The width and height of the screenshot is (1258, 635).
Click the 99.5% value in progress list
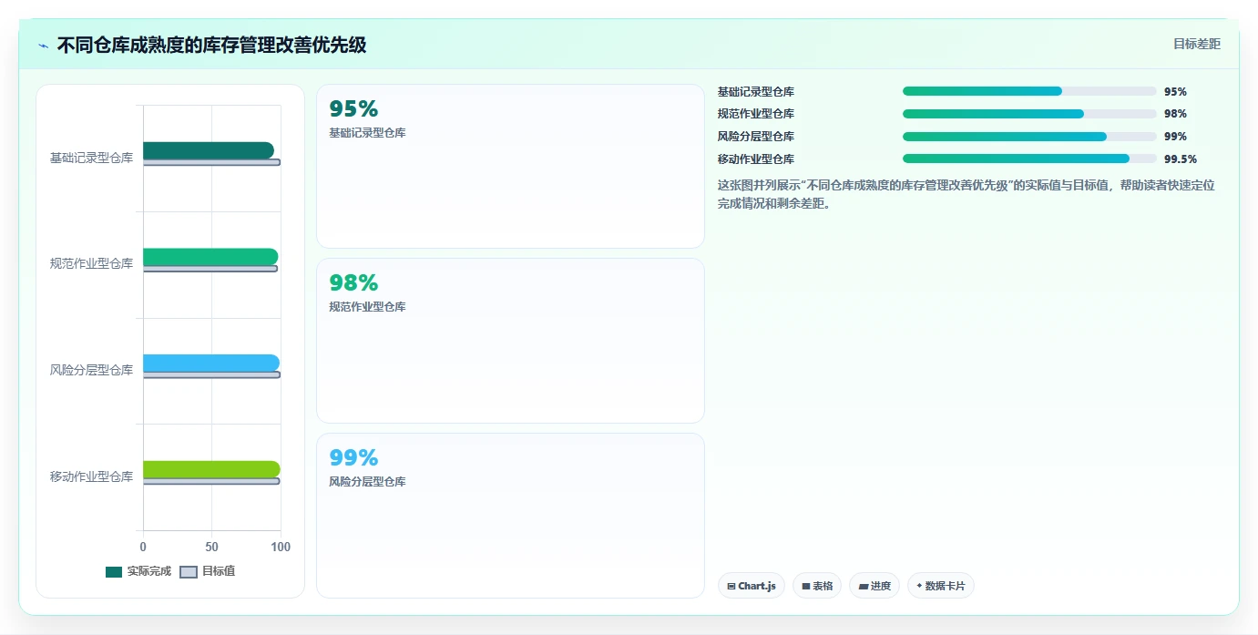[1181, 159]
